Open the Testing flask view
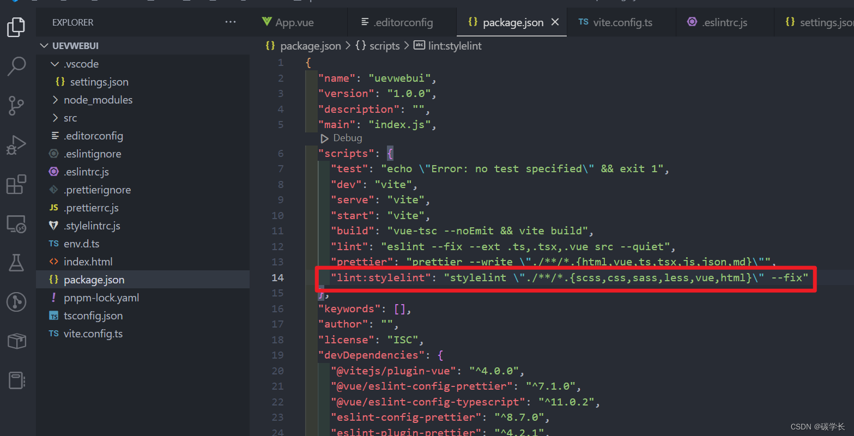Image resolution: width=854 pixels, height=436 pixels. (x=16, y=263)
